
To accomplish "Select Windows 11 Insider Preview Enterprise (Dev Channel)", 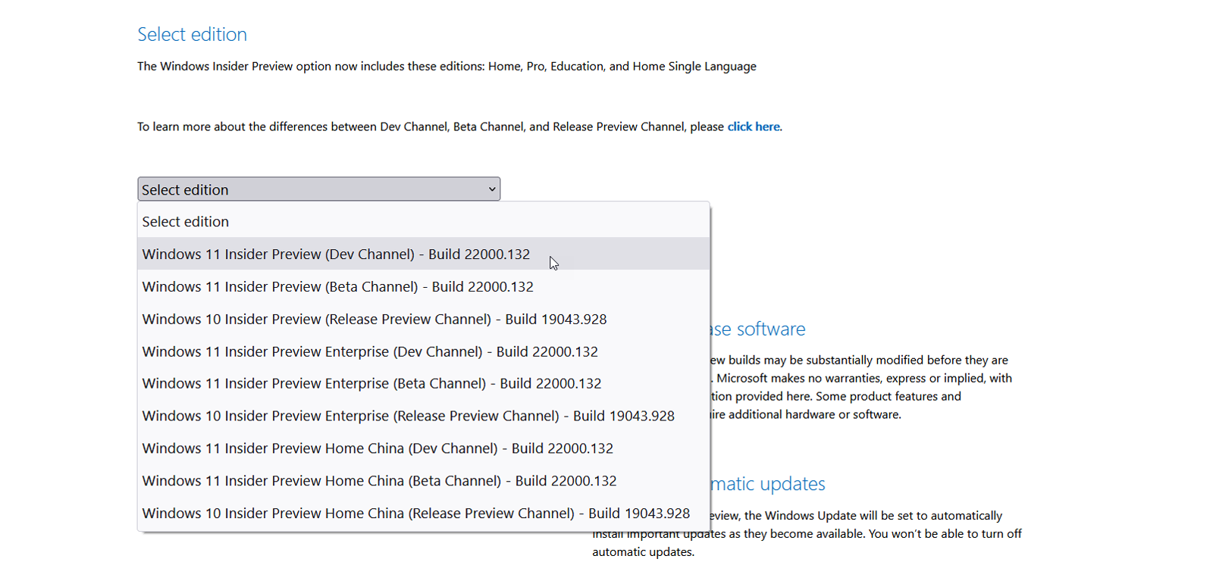I will tap(423, 351).
